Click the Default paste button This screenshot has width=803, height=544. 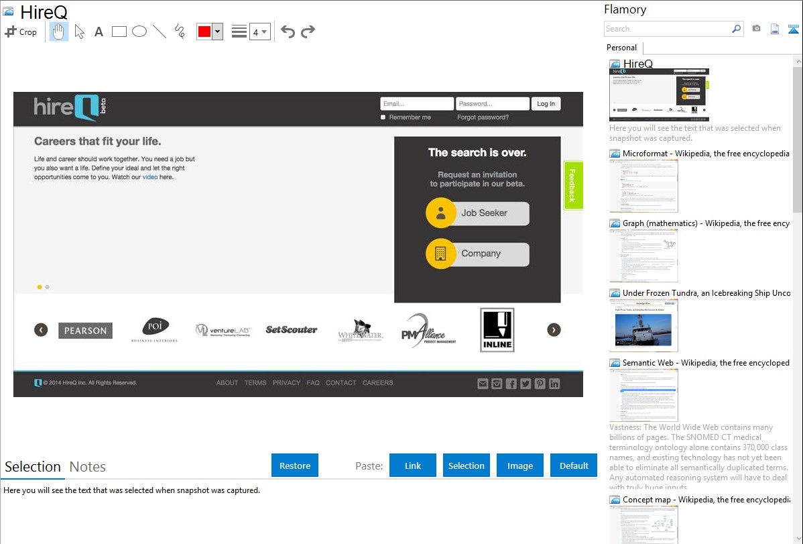pos(574,466)
